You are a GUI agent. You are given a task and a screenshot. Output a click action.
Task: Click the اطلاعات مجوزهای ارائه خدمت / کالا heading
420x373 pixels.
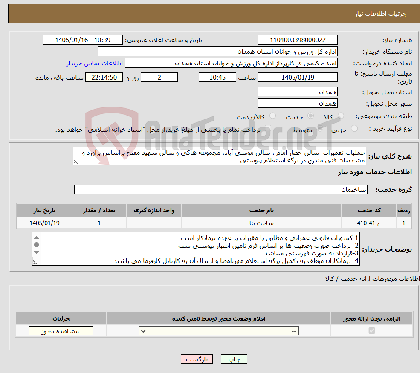point(372,279)
